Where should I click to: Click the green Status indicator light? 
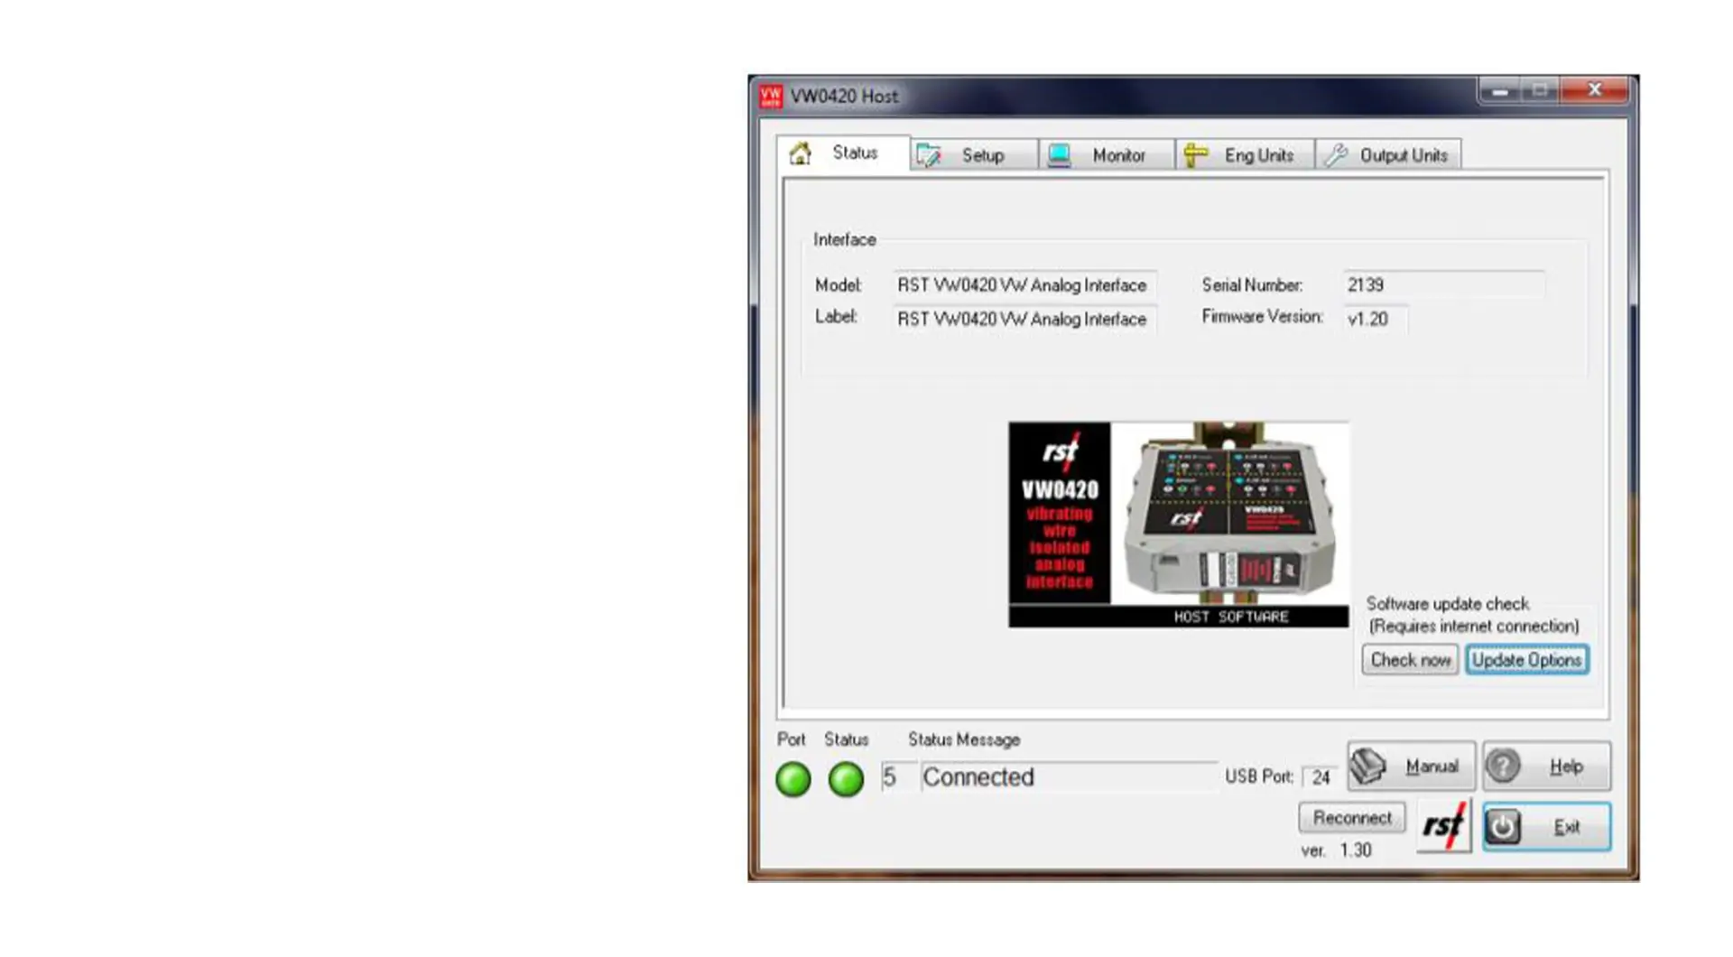(846, 779)
